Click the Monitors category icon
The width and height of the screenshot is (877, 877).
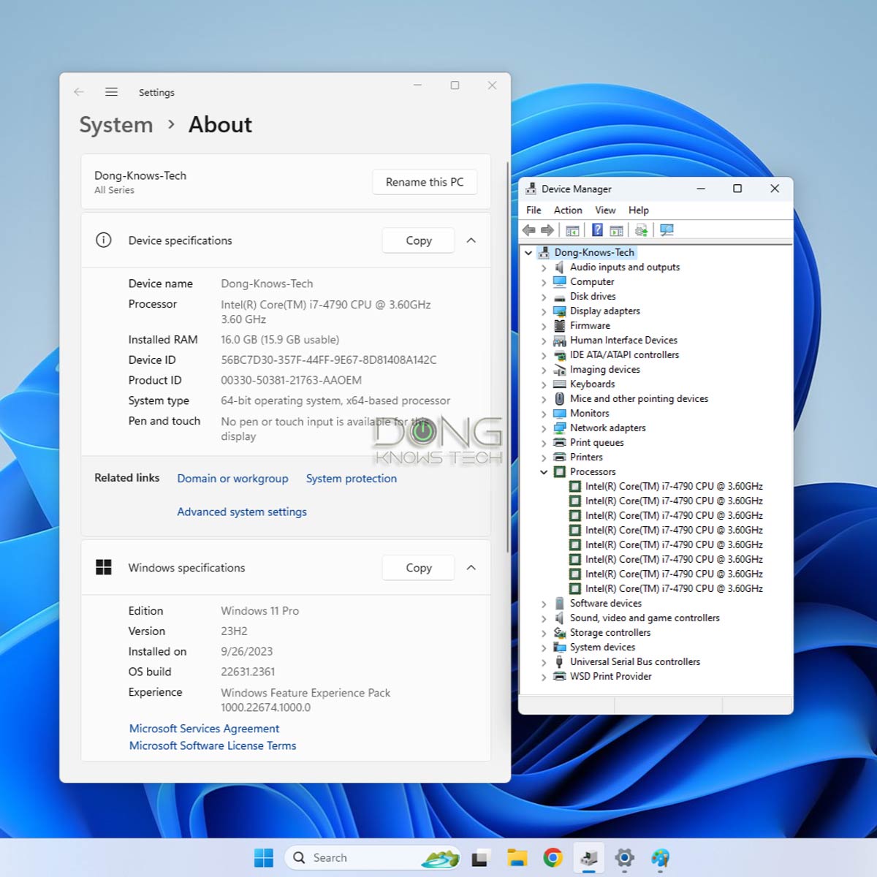point(560,414)
